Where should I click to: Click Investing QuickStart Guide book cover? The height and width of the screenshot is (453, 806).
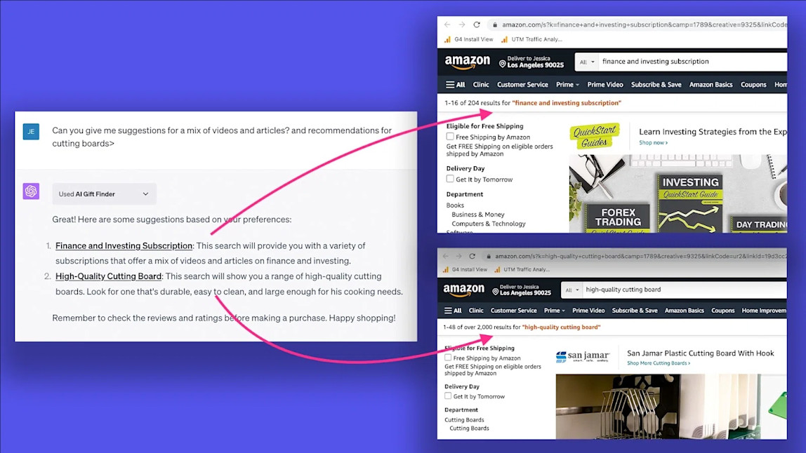(x=690, y=203)
